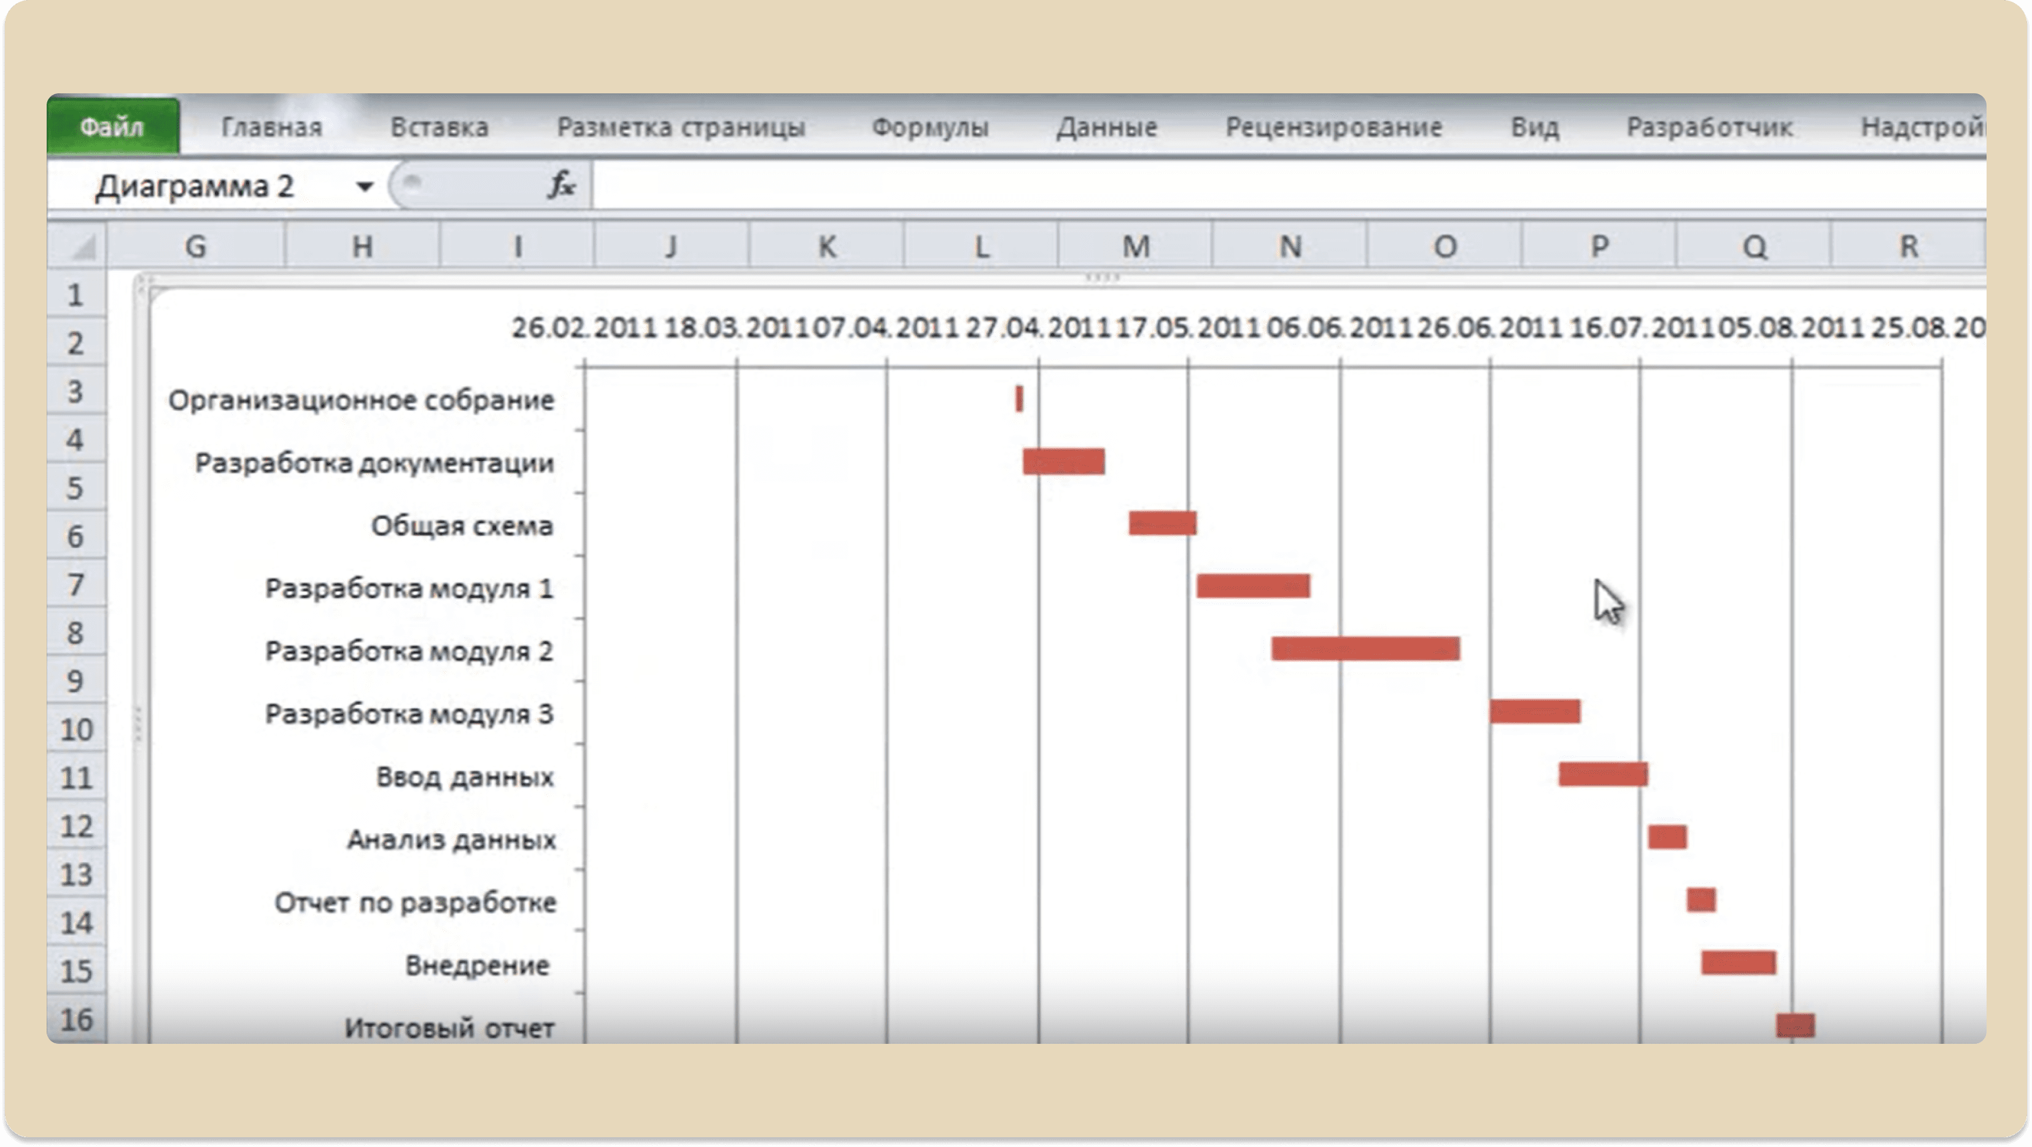
Task: Switch to the Разработчик tab
Action: (1709, 127)
